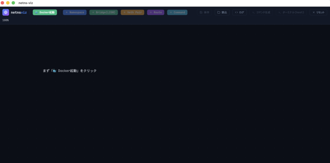Load a file using the 読込 folder button

pyautogui.click(x=222, y=12)
